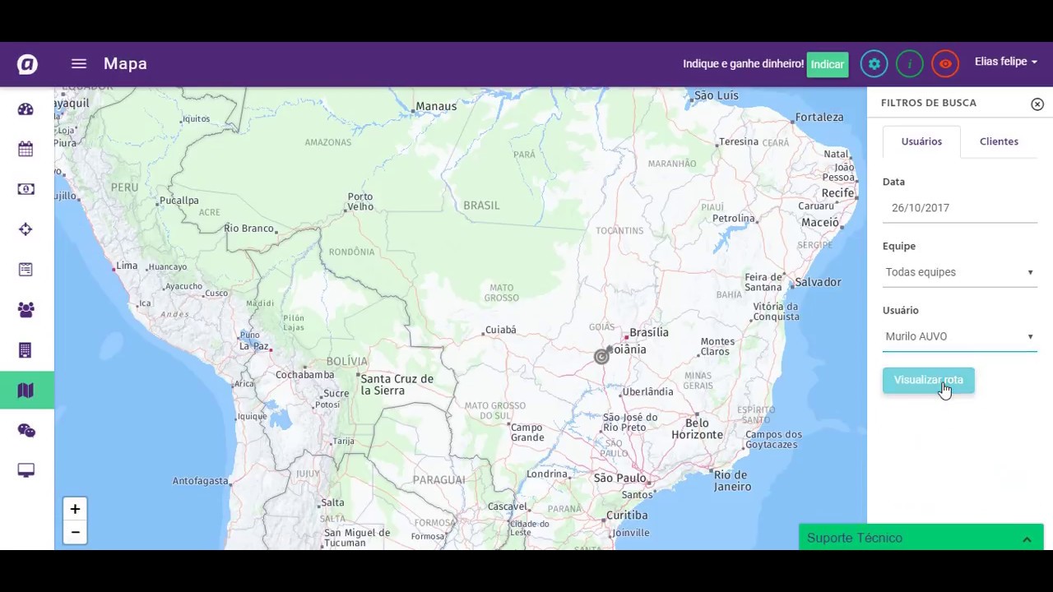Open the dashboard gauge sidebar icon
The width and height of the screenshot is (1053, 592).
[x=26, y=109]
